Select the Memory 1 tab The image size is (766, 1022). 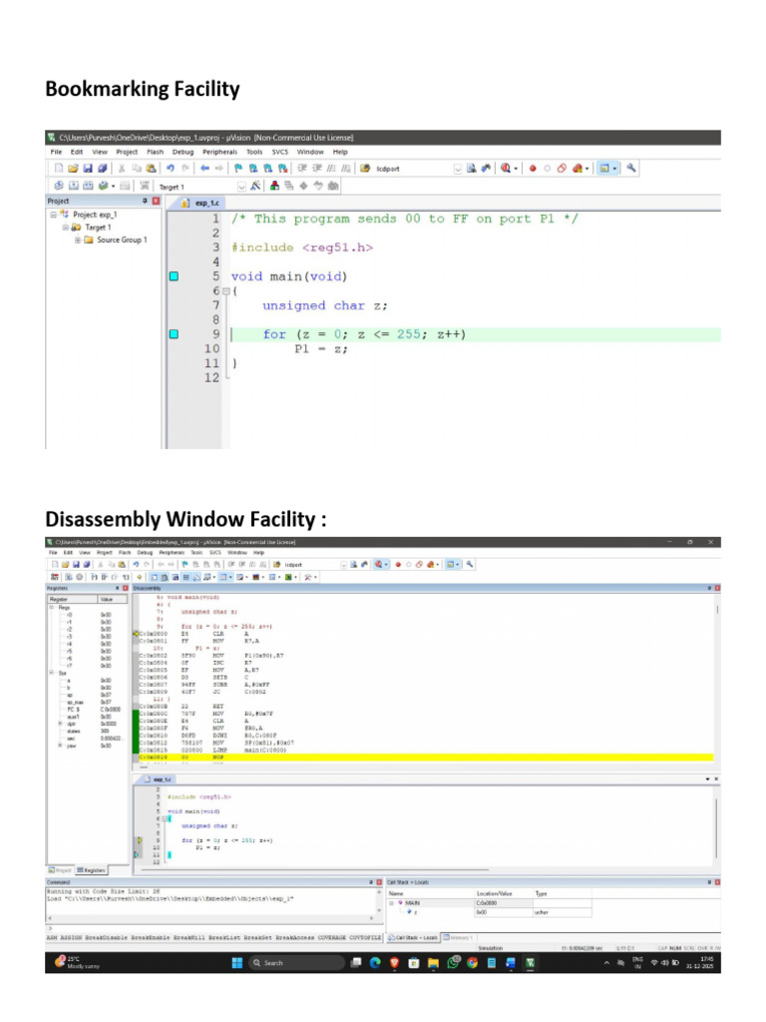point(458,937)
